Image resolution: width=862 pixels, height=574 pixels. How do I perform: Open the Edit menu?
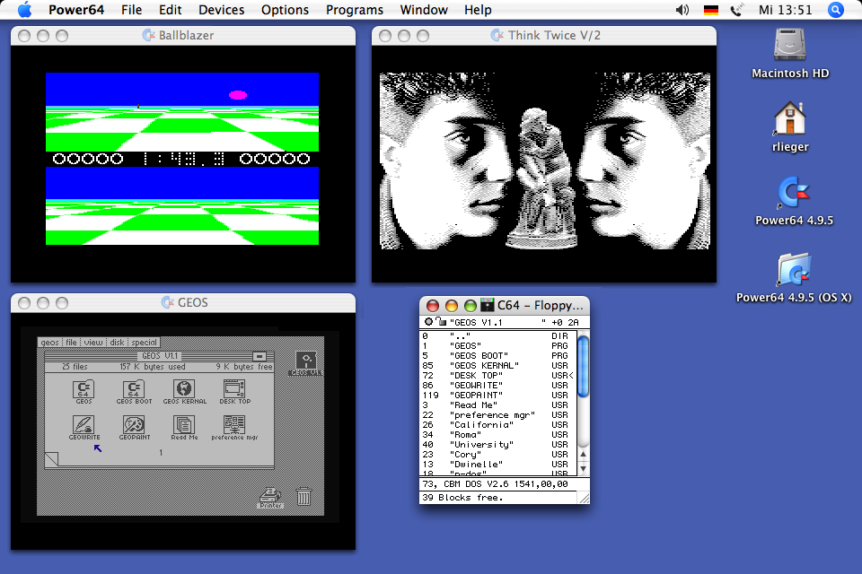click(170, 10)
